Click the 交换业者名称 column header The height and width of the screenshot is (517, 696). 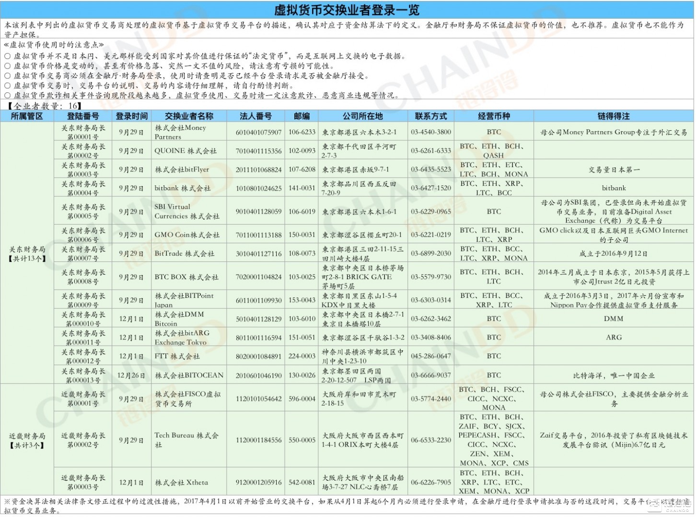(189, 116)
